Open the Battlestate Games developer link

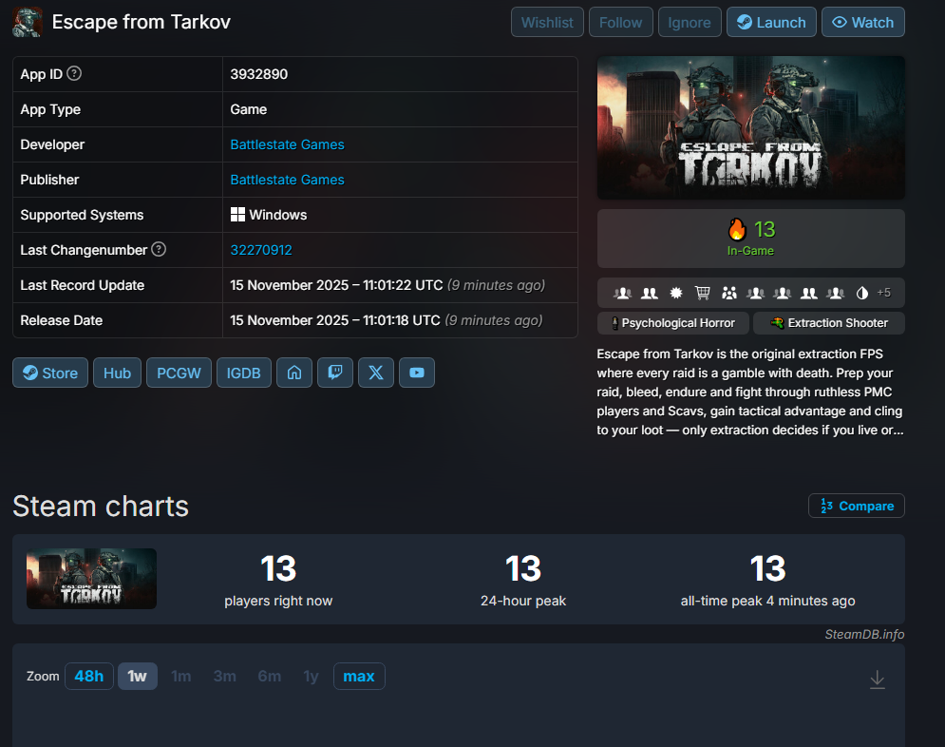coord(287,144)
